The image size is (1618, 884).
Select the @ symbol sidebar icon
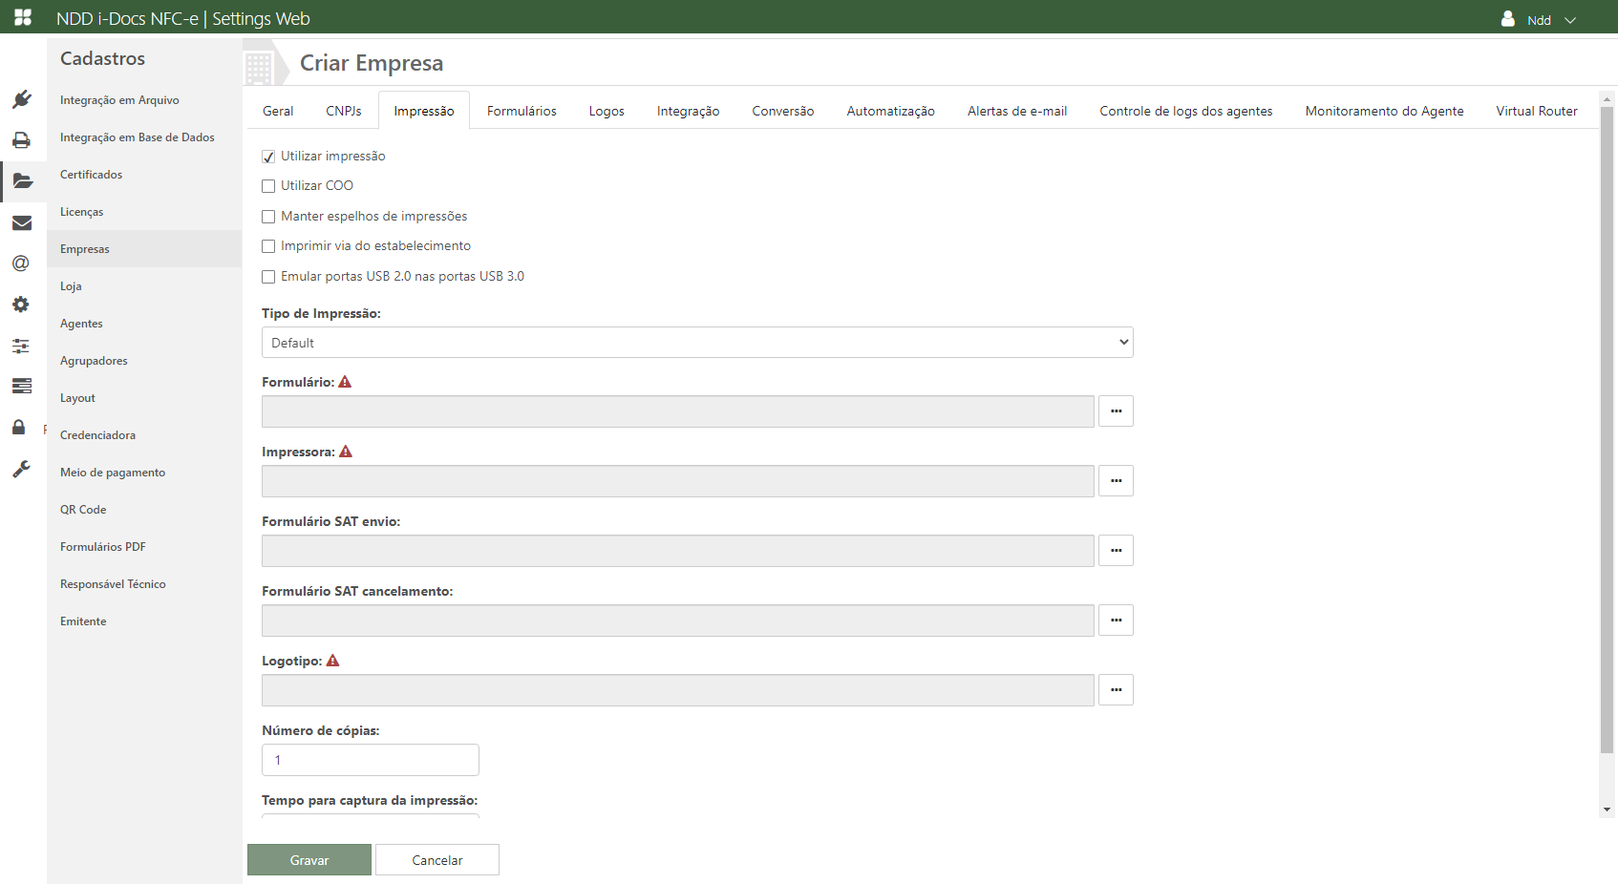point(21,263)
